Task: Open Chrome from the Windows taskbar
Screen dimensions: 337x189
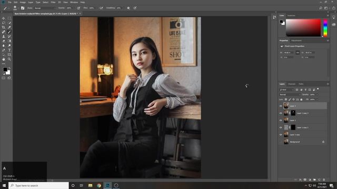Action: [x=99, y=185]
